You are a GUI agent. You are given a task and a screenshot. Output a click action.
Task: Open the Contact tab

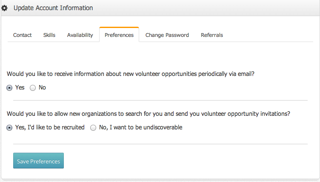click(22, 35)
